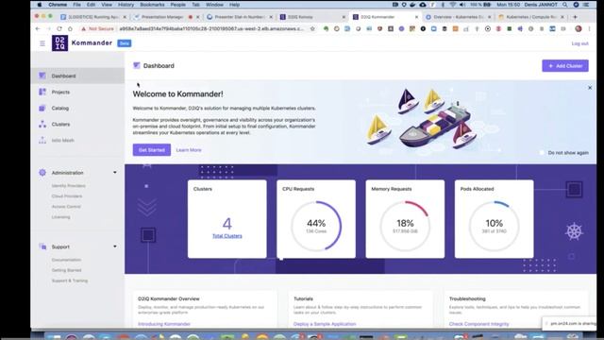Open Documentation under Support
The height and width of the screenshot is (340, 604).
pyautogui.click(x=66, y=260)
